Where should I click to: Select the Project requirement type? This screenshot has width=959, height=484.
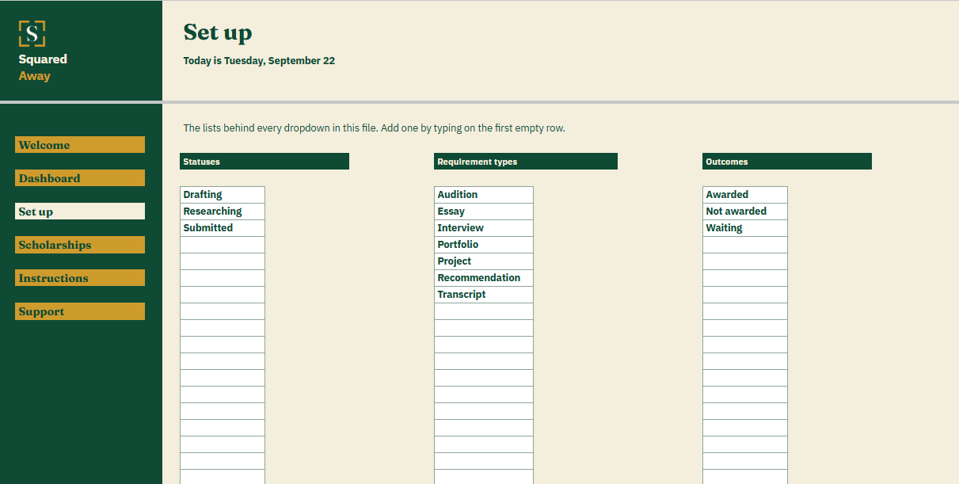(484, 261)
